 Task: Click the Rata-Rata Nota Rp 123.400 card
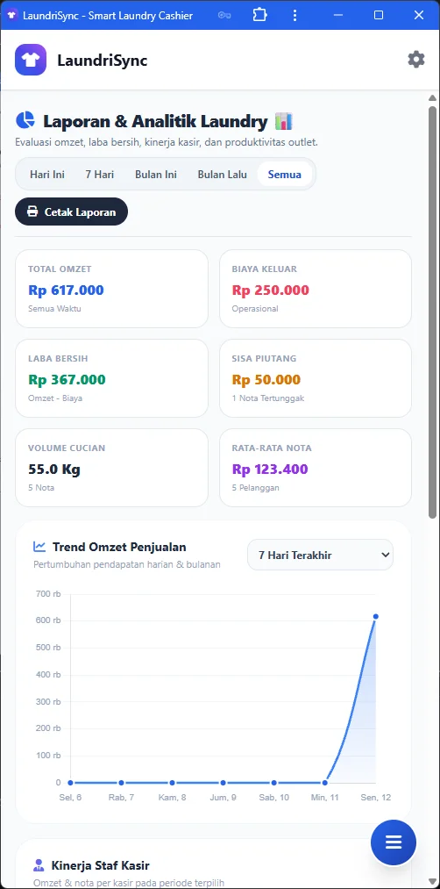(316, 468)
